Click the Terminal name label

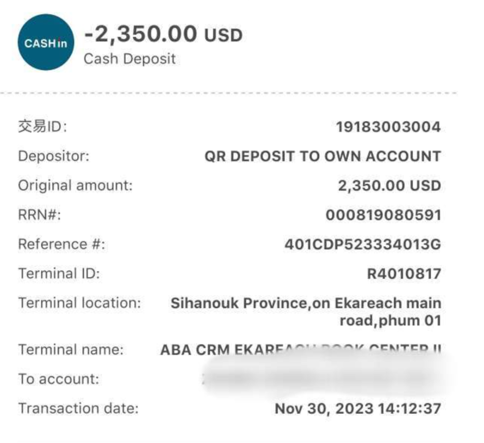(71, 350)
